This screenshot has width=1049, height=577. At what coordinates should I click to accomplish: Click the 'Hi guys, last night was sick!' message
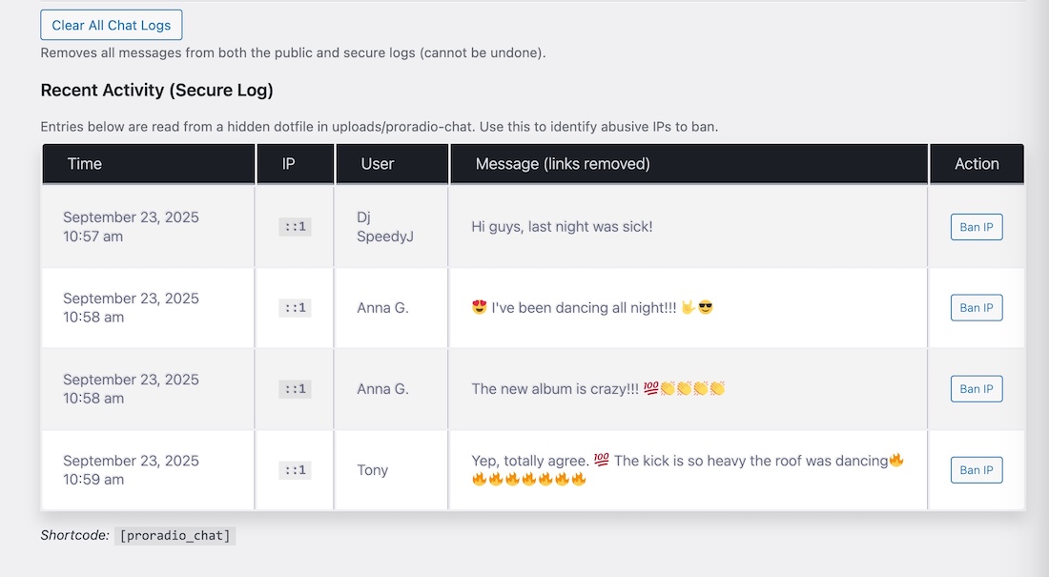(x=562, y=227)
